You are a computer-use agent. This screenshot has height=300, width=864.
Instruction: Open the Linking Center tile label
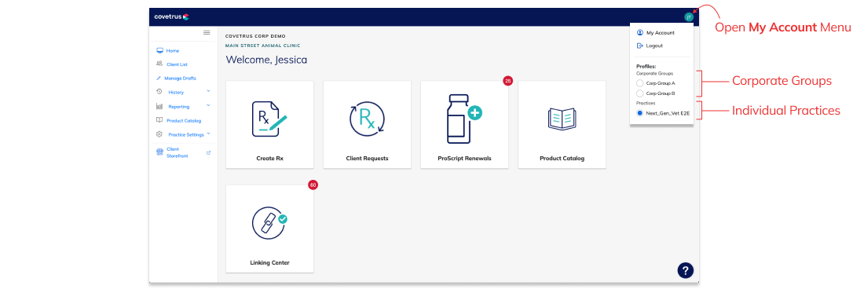[269, 262]
